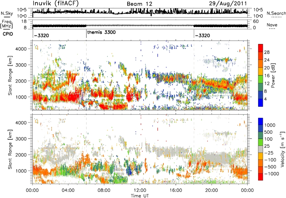Click the '28' tick on power color bar
Viewport: 286px width, 198px height.
coord(267,52)
